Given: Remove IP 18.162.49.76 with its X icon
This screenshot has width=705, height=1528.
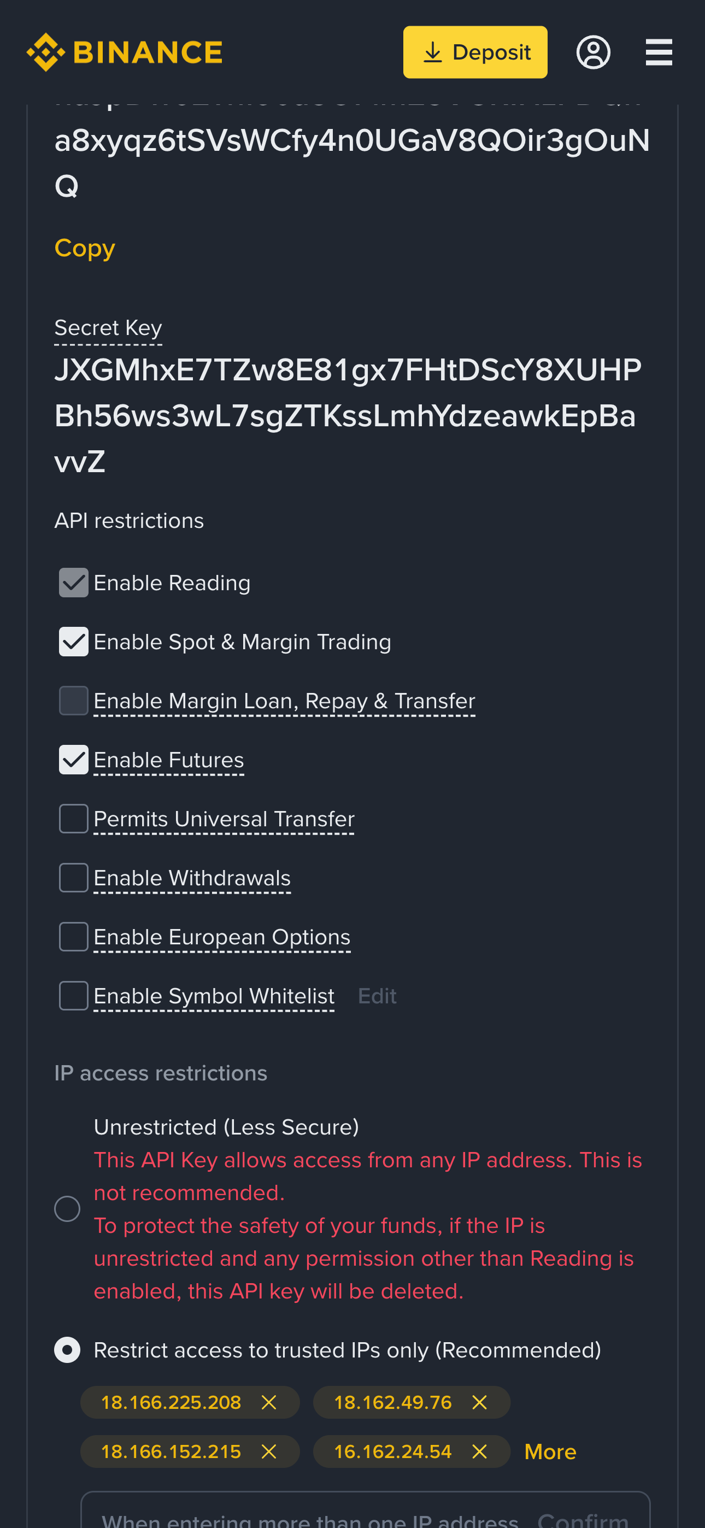Looking at the screenshot, I should [479, 1402].
